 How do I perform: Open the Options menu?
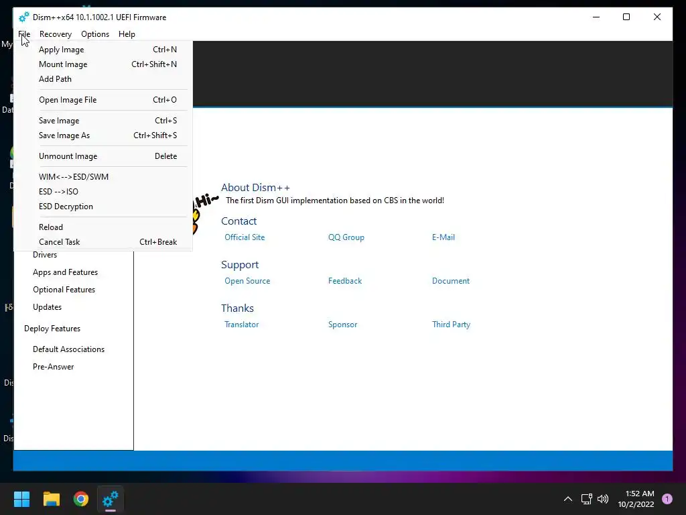pyautogui.click(x=95, y=34)
